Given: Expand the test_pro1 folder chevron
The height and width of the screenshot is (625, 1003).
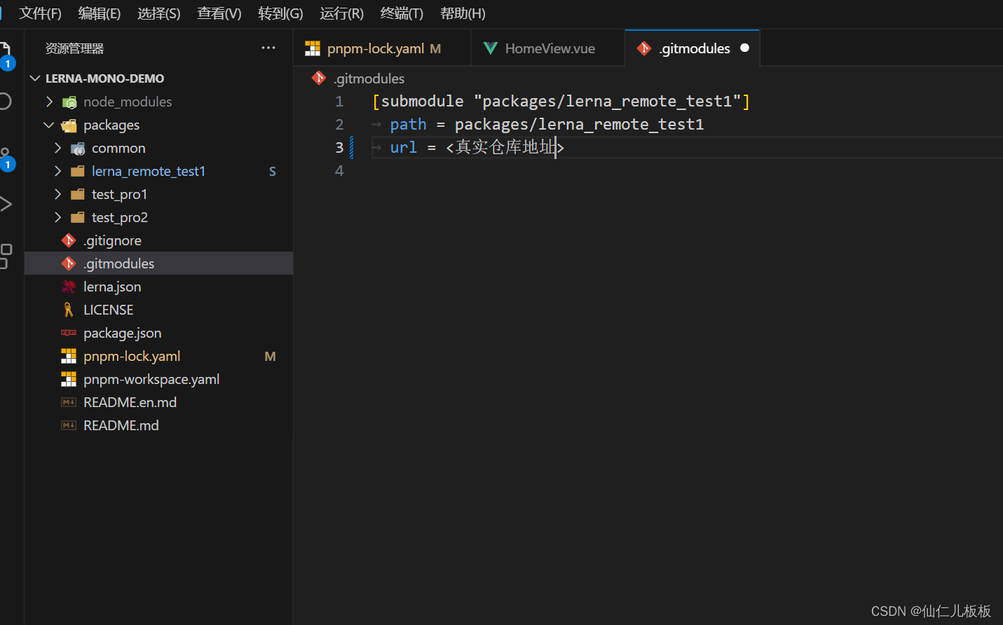Looking at the screenshot, I should (57, 195).
